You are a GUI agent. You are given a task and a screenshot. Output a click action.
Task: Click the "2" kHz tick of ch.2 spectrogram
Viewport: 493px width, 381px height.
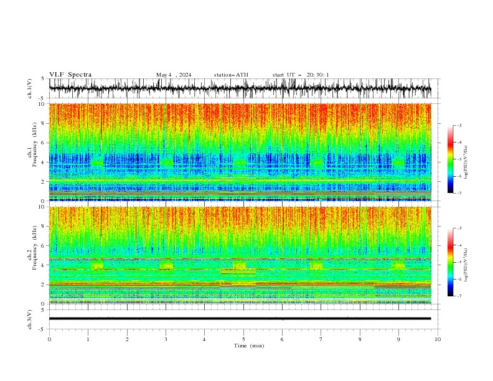pos(44,285)
